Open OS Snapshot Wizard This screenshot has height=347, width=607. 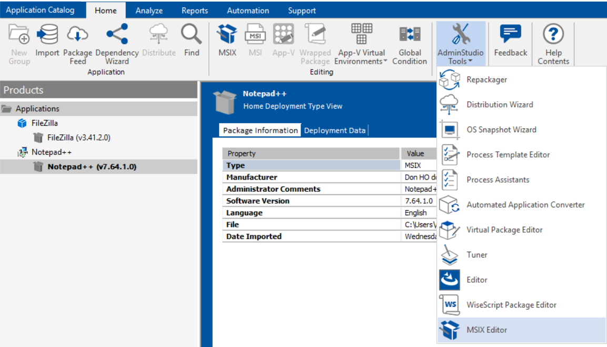tap(521, 130)
